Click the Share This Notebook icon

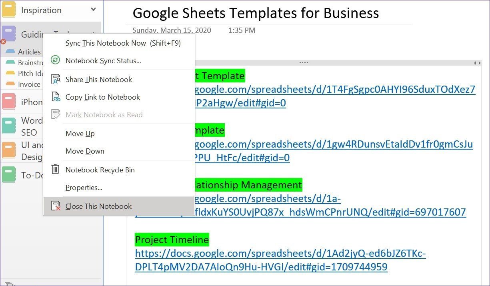coord(56,79)
